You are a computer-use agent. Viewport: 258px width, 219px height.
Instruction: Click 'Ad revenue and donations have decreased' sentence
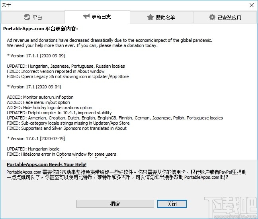[x=109, y=40]
